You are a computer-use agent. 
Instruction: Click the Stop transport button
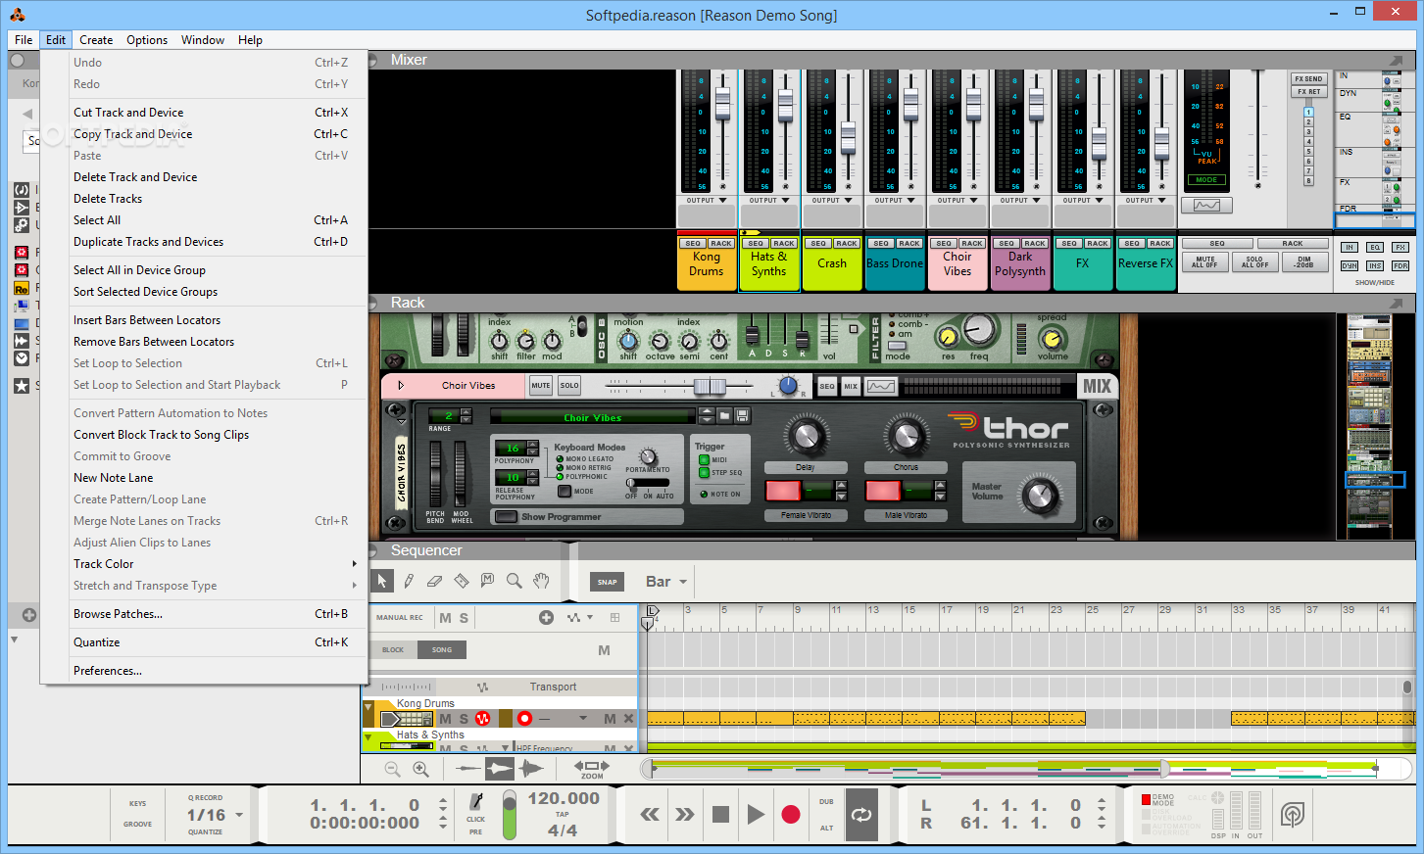[x=720, y=815]
